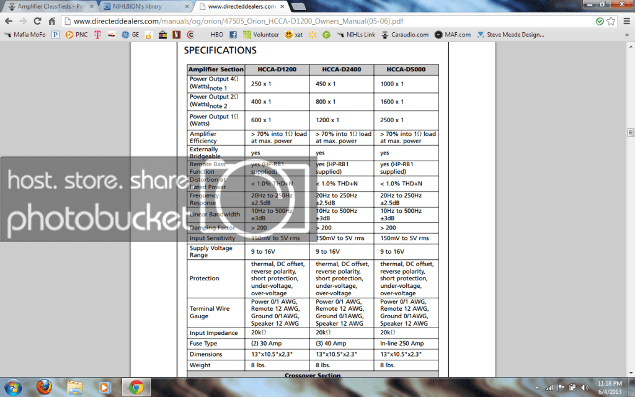
Task: Click the vertical scrollbar thumb
Action: 630,133
